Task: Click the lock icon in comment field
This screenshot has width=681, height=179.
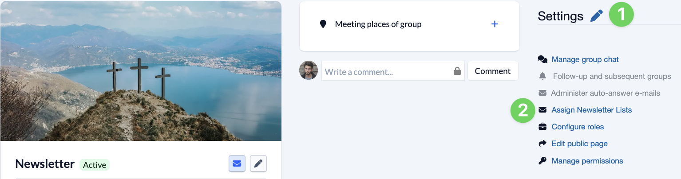Action: point(457,71)
